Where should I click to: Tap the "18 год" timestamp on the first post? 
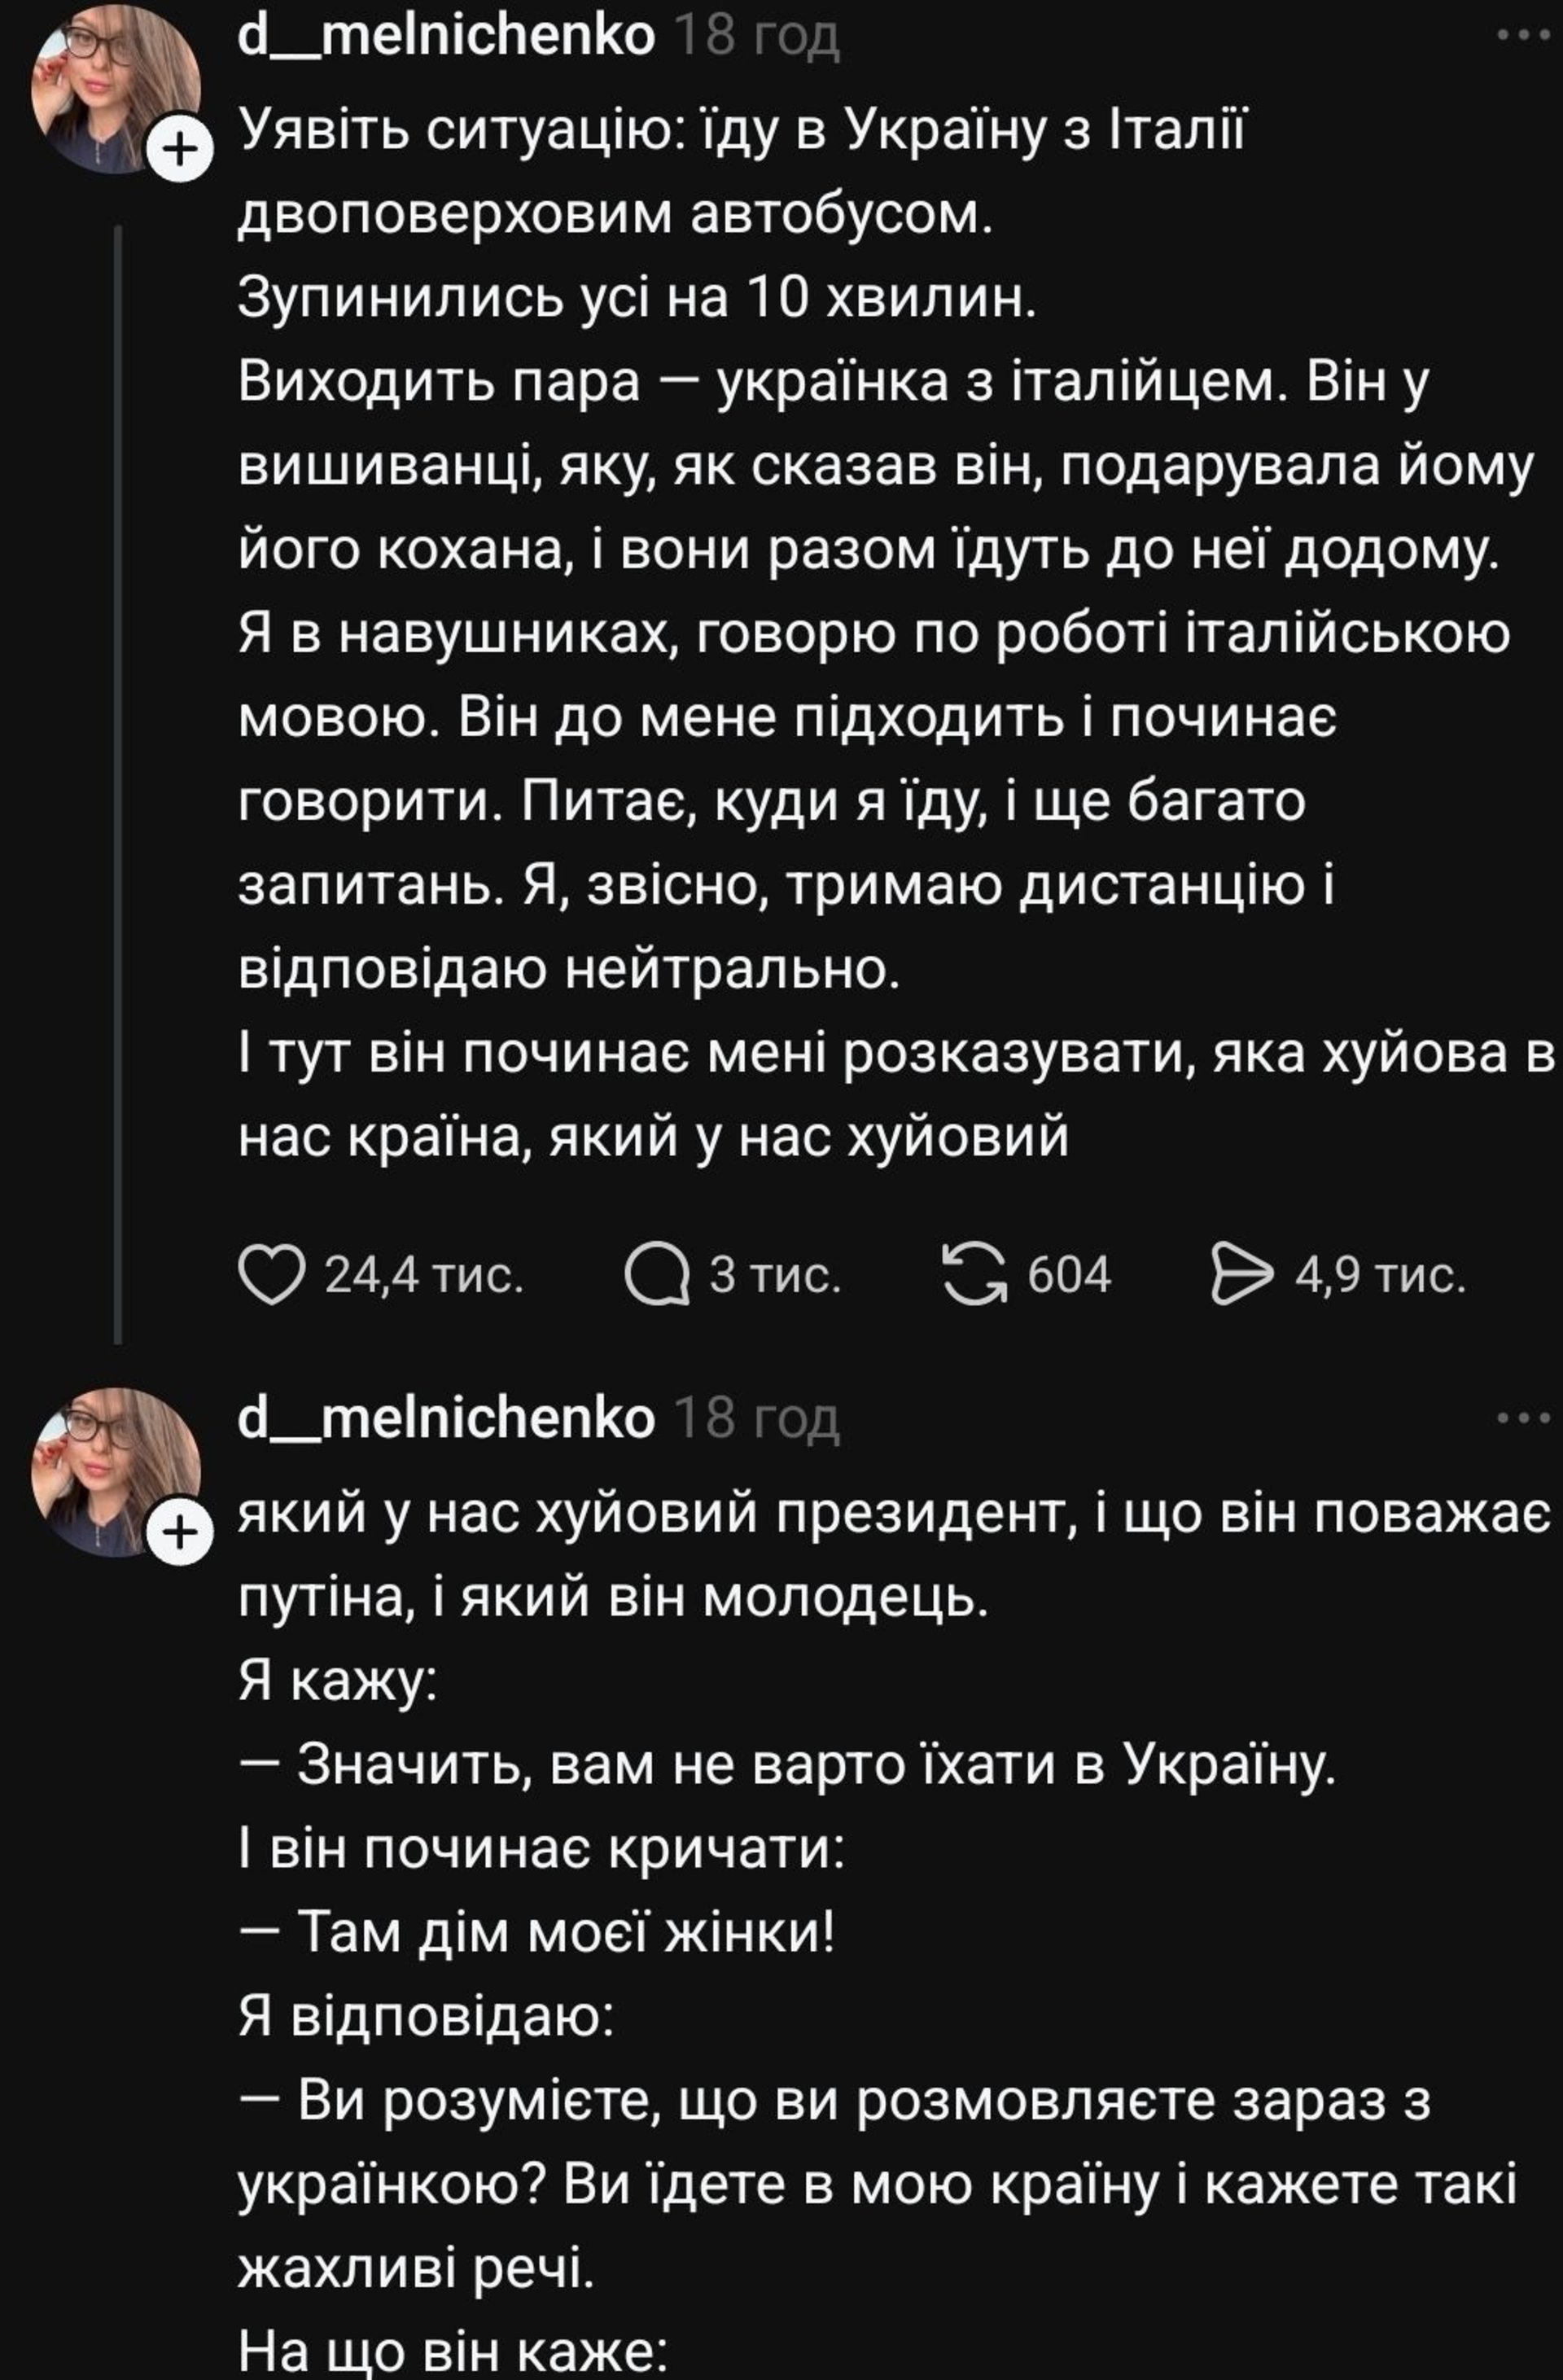758,38
